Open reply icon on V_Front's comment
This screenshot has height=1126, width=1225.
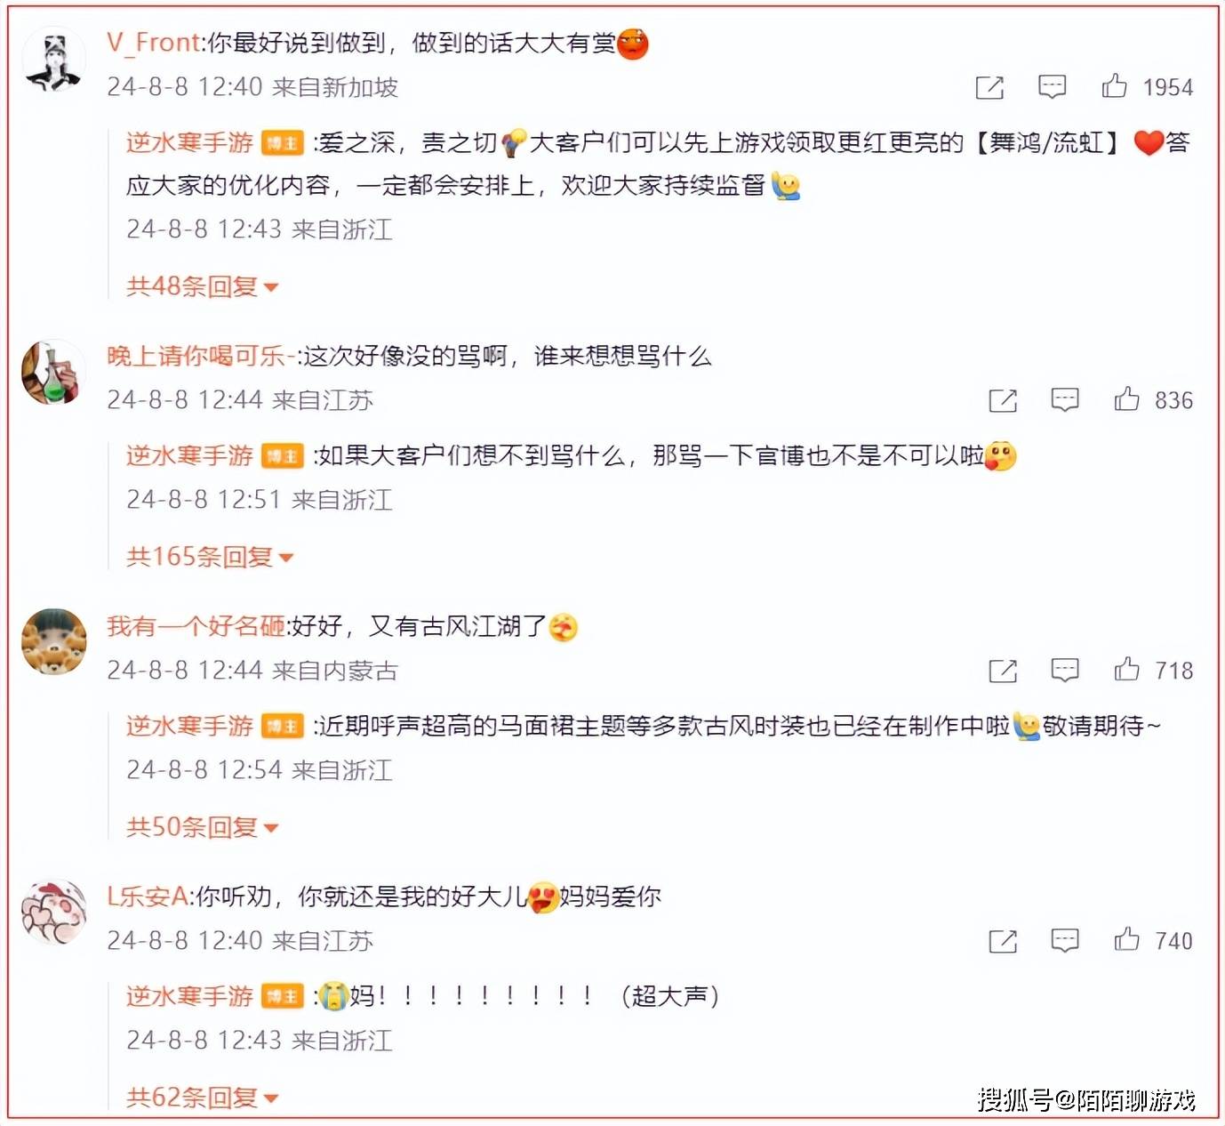click(1052, 86)
